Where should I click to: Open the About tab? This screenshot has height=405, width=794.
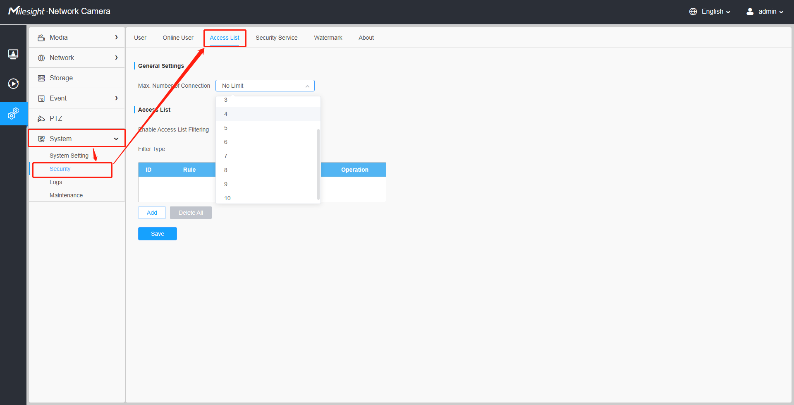(x=366, y=38)
